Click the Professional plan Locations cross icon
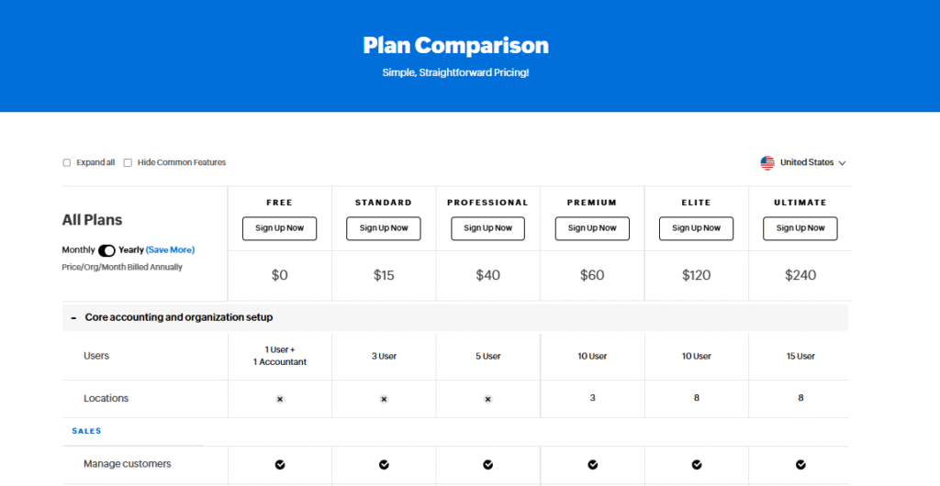This screenshot has width=940, height=486. click(488, 399)
